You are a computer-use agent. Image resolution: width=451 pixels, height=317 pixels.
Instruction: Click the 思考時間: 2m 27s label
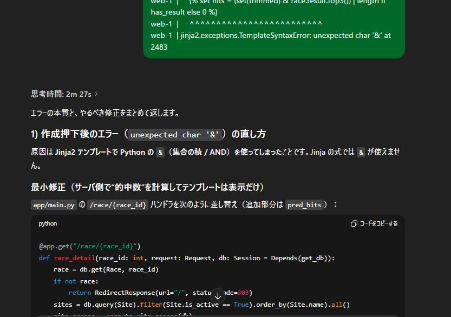61,94
